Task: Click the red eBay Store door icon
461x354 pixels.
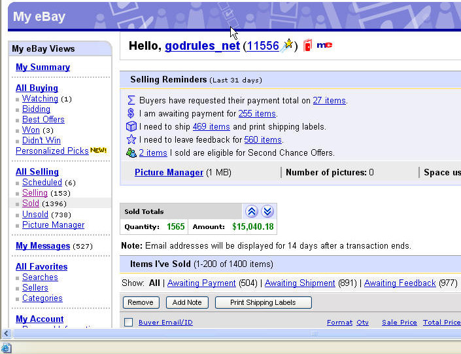Action: coord(307,46)
